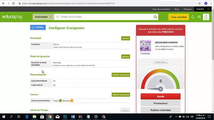Image resolution: width=214 pixels, height=120 pixels.
Task: Show hidden tray icons chevron
Action: point(176,117)
